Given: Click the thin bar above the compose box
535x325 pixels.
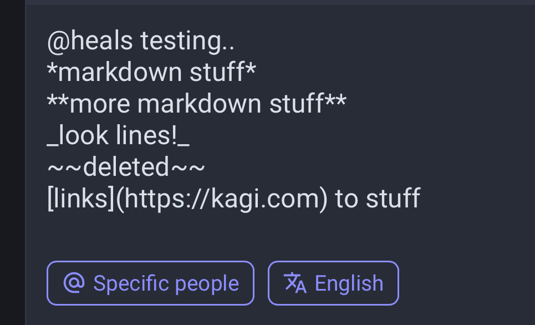Looking at the screenshot, I should (x=280, y=2).
